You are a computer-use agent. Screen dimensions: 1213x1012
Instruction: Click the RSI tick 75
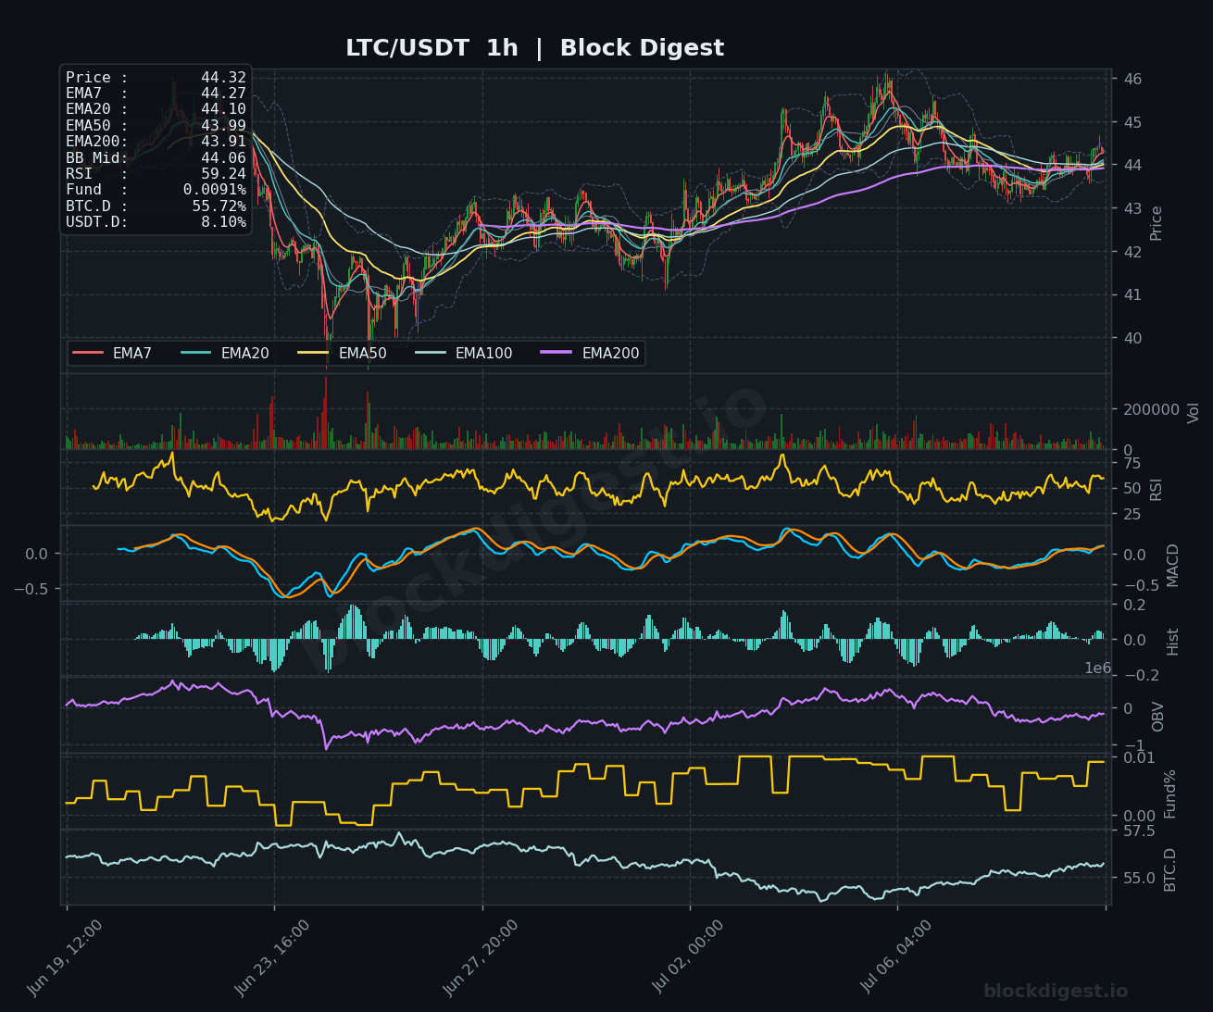[1132, 464]
